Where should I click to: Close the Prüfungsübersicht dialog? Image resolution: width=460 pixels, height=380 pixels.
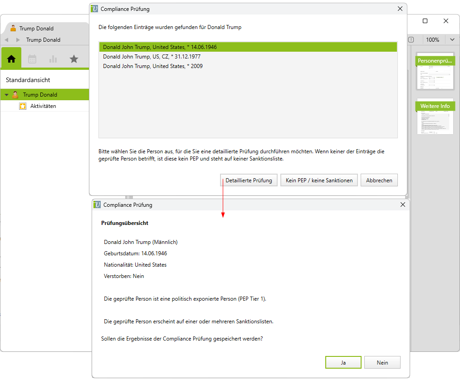(403, 205)
